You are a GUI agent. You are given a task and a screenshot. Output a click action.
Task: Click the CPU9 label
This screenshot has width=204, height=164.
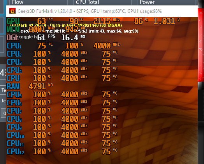(x=14, y=127)
